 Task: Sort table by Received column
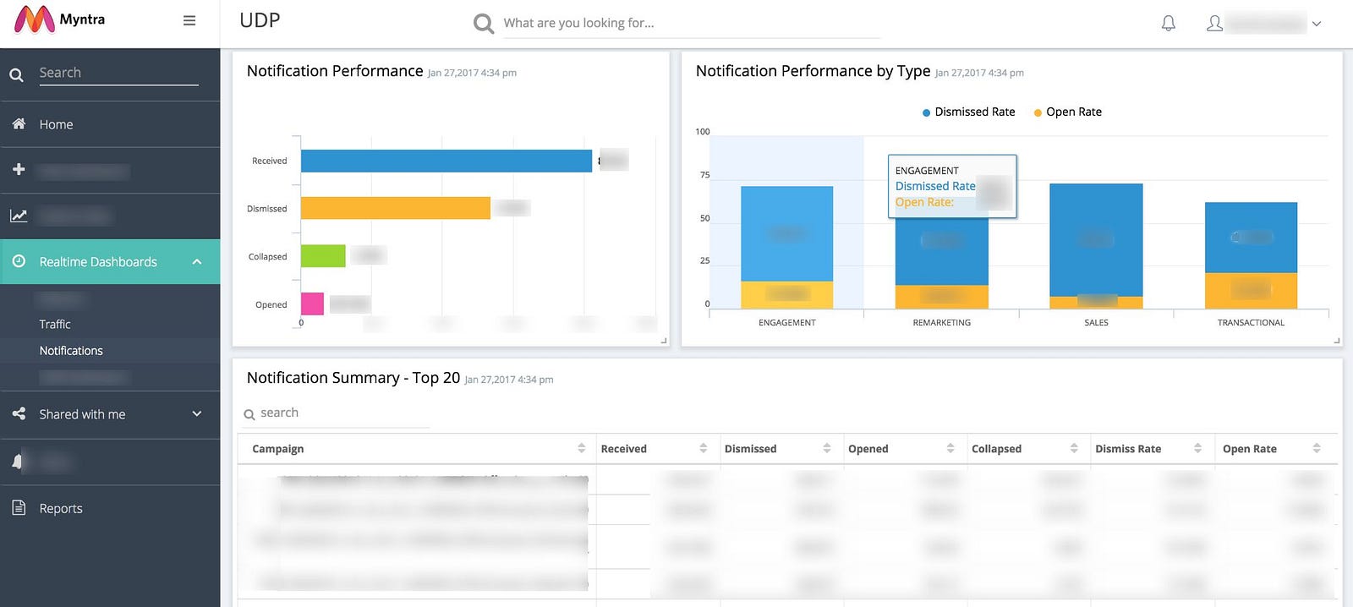click(703, 448)
